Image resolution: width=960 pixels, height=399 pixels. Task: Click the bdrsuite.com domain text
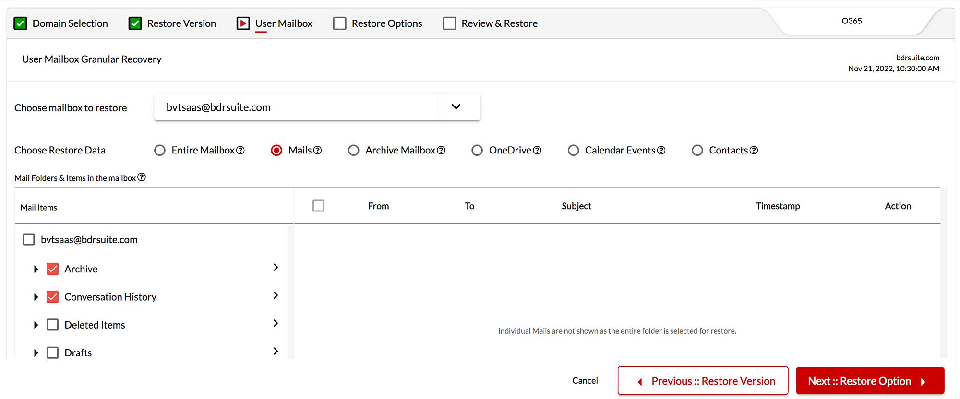tap(918, 58)
